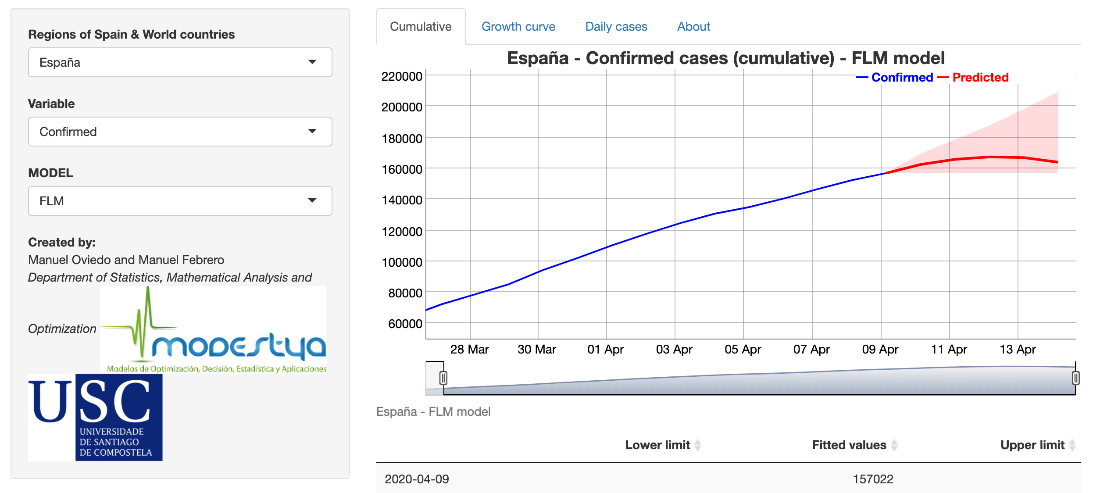Click the left range selector handle
Viewport: 1093px width, 493px height.
[x=443, y=378]
